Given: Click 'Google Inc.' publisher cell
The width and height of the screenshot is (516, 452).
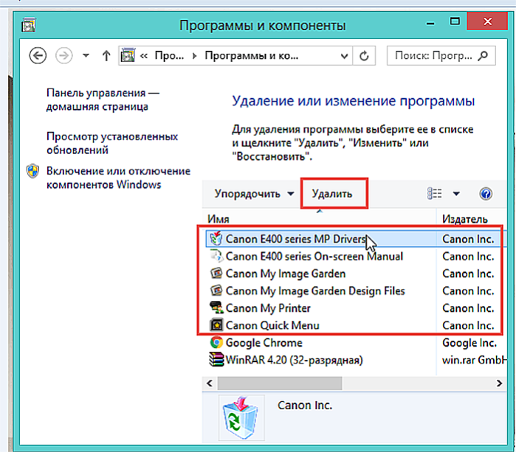Looking at the screenshot, I should 469,343.
